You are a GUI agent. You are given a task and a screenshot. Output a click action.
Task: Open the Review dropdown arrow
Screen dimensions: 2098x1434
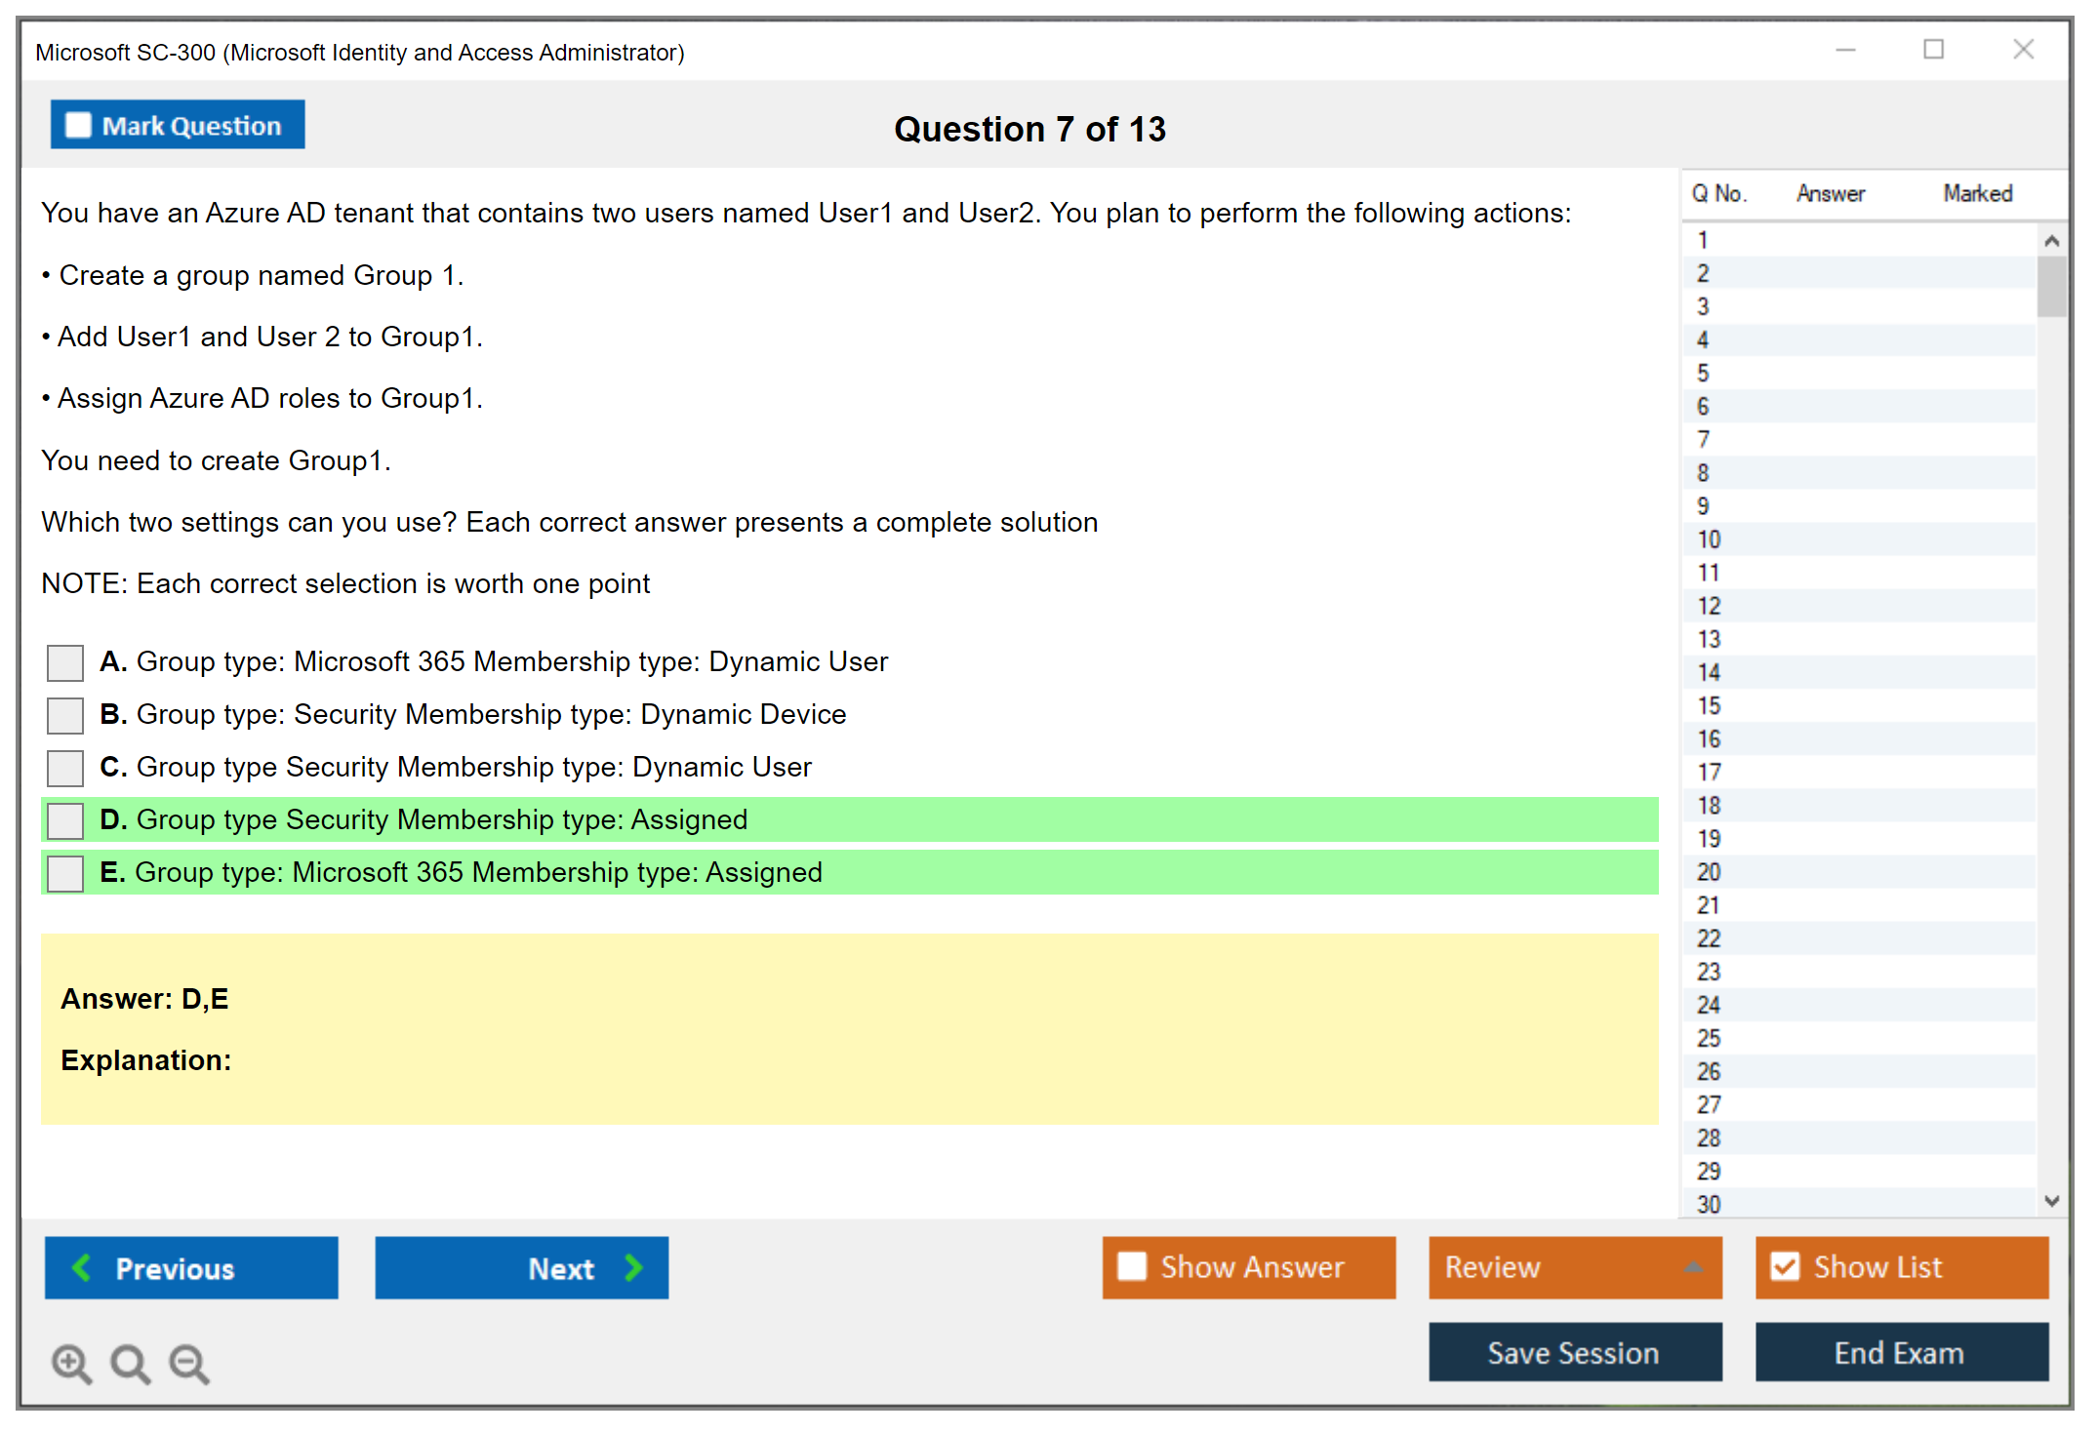(1693, 1267)
